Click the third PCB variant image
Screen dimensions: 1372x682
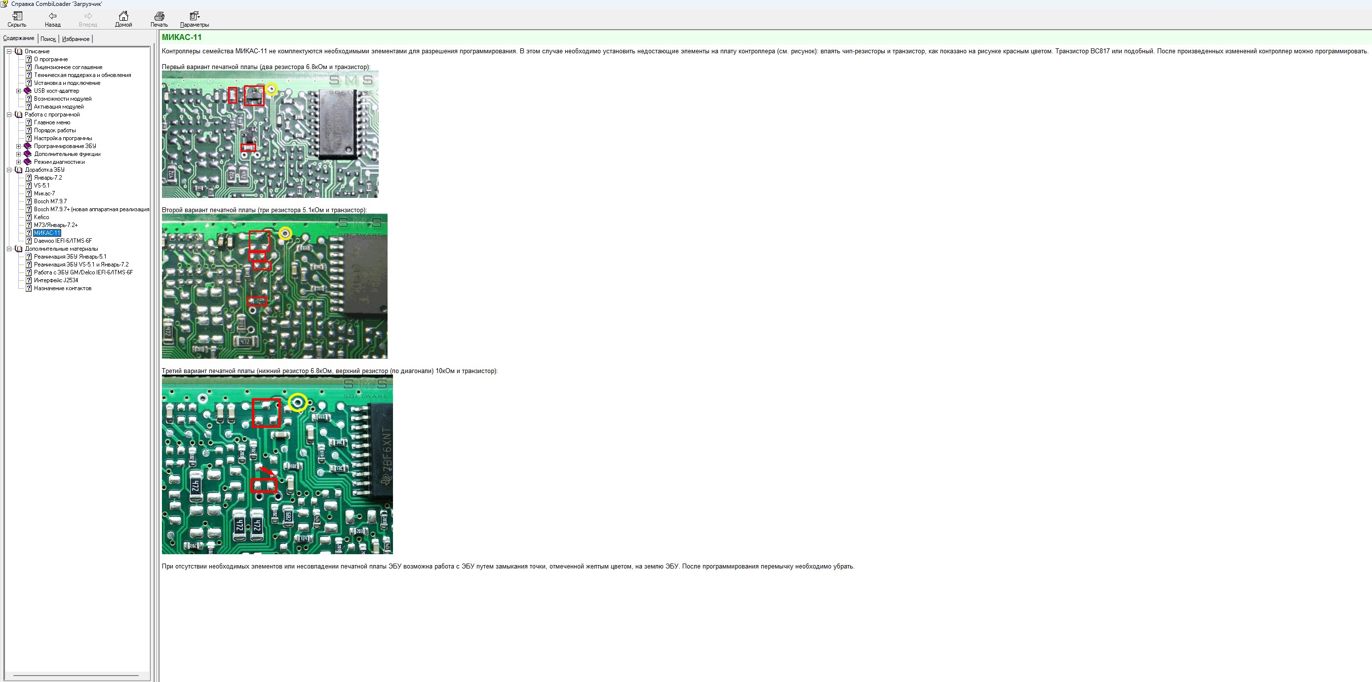point(277,464)
